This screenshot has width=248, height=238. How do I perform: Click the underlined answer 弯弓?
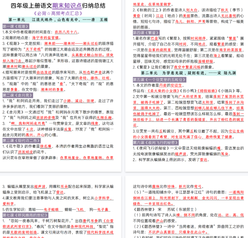(198, 187)
